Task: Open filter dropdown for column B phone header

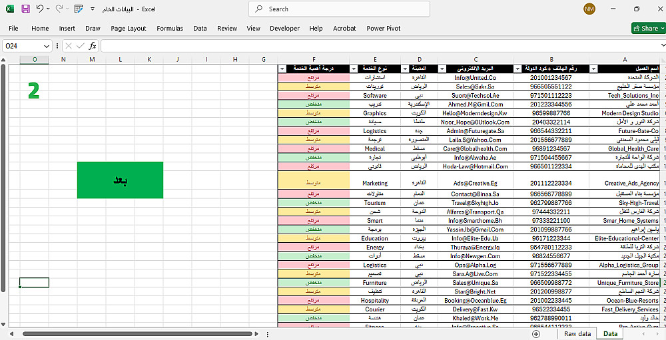Action: [x=517, y=69]
